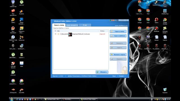Open USB Disk Security desktop icon
This screenshot has height=101, width=180.
[x=13, y=65]
